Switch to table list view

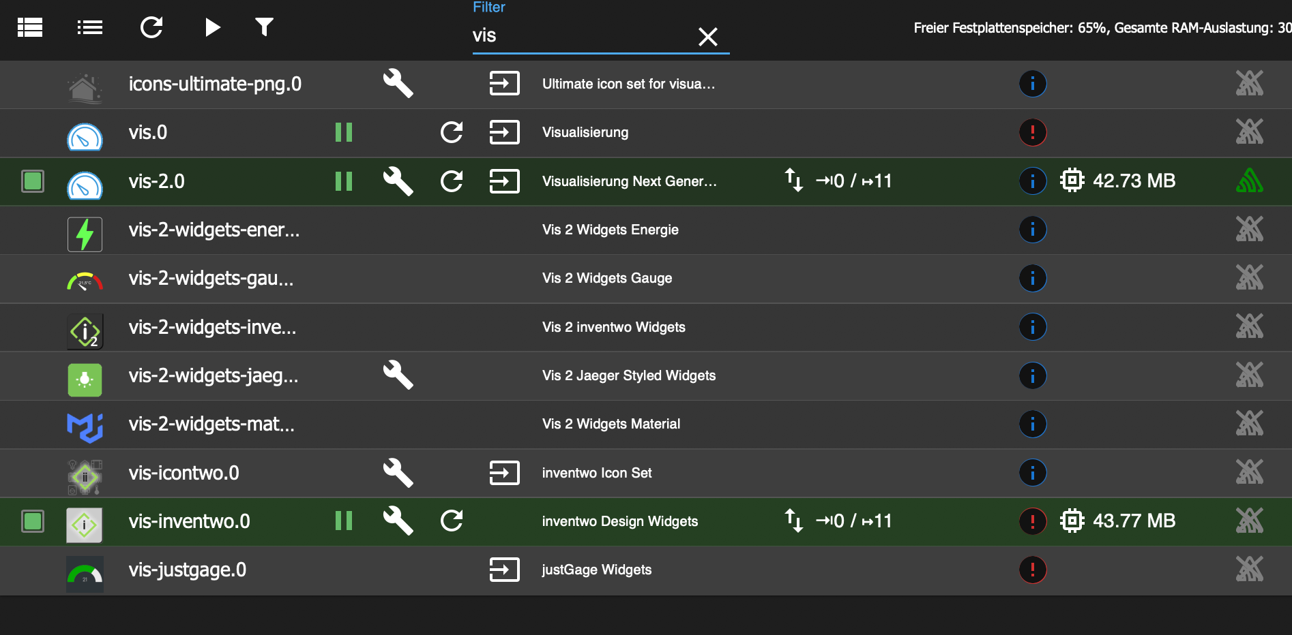30,27
